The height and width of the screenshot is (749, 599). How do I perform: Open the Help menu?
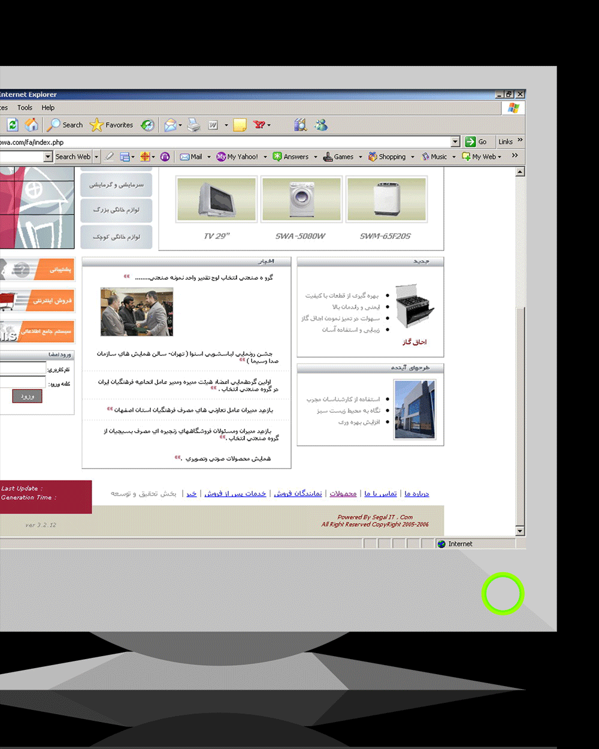tap(48, 108)
